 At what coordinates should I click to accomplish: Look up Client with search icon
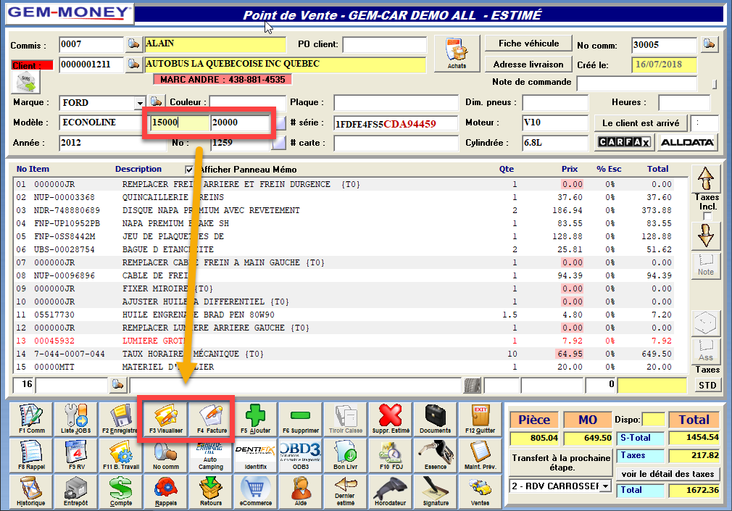tap(133, 64)
